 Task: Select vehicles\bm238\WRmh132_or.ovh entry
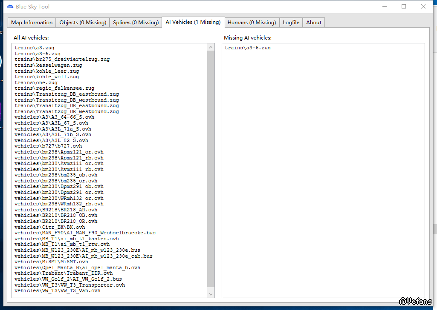tap(59, 198)
